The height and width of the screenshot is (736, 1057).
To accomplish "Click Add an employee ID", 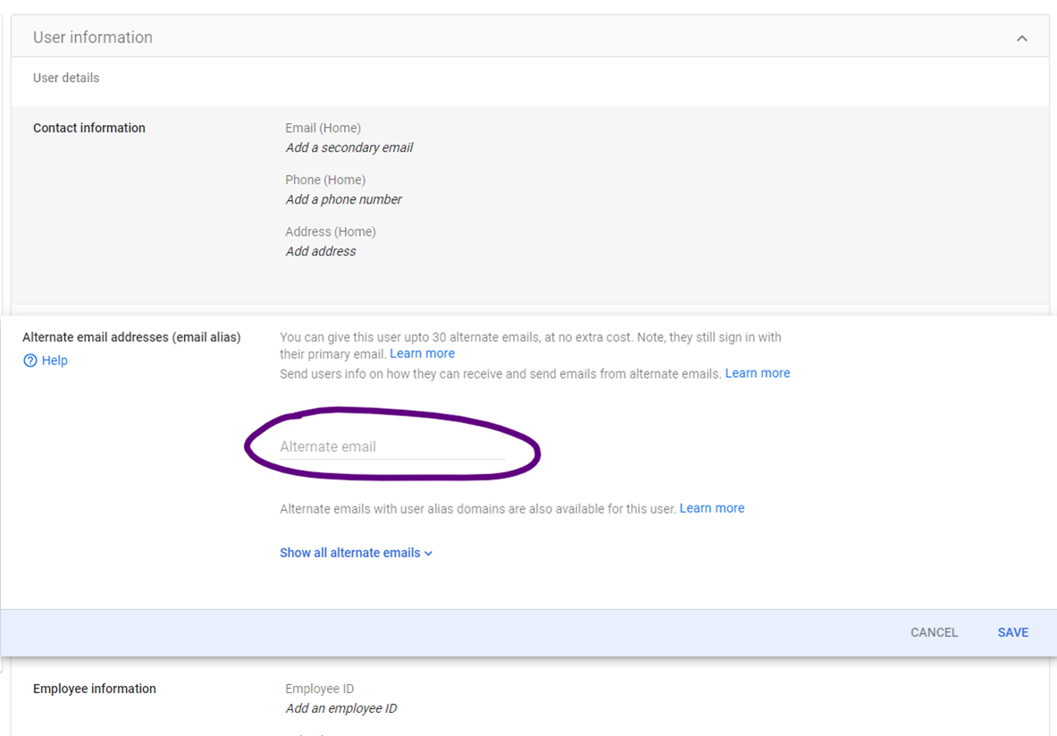I will click(x=340, y=708).
